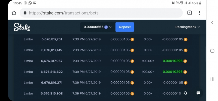
Task: Click Limbo in the 6,676,816,622 row
Action: 28,72
